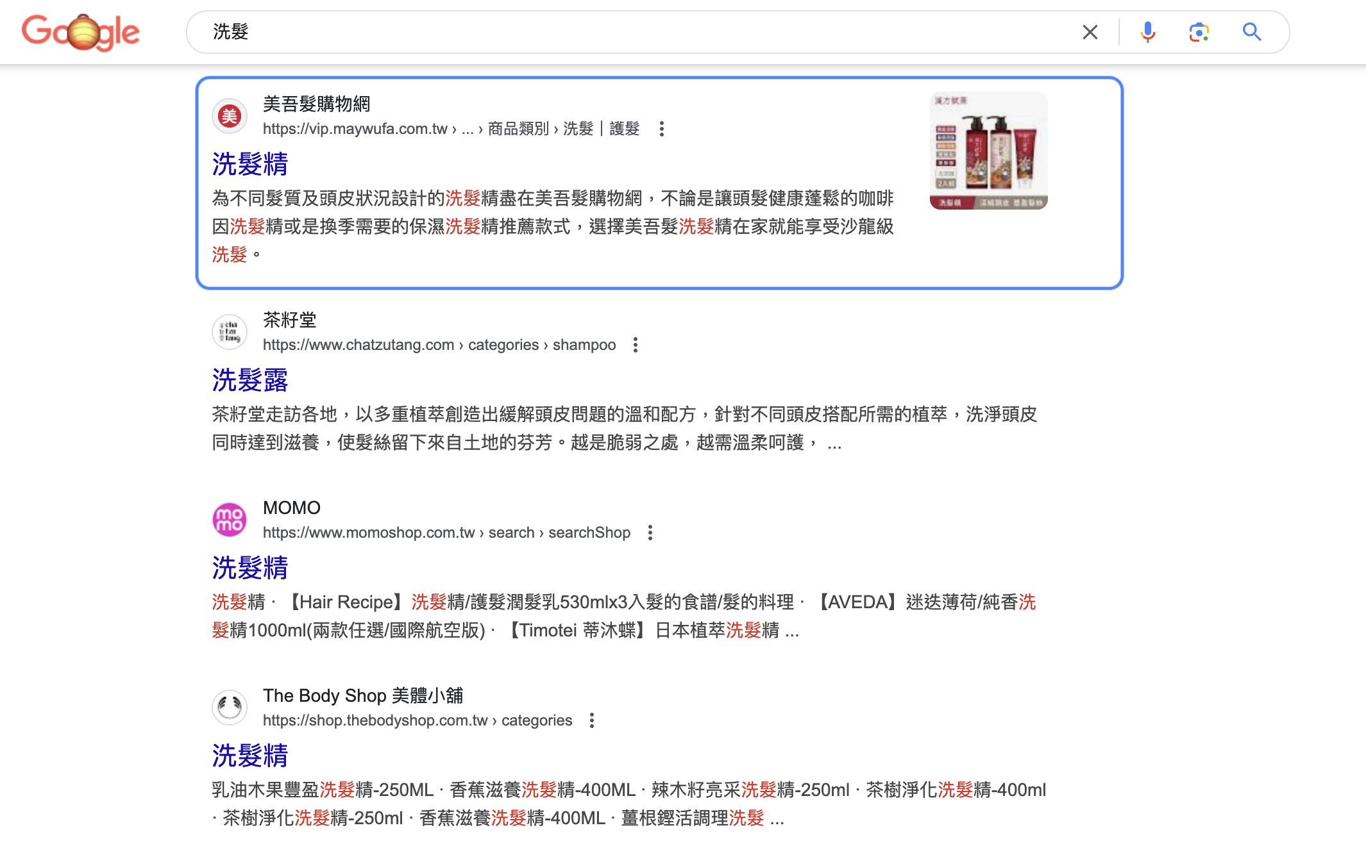Click the Google logo

click(x=81, y=32)
